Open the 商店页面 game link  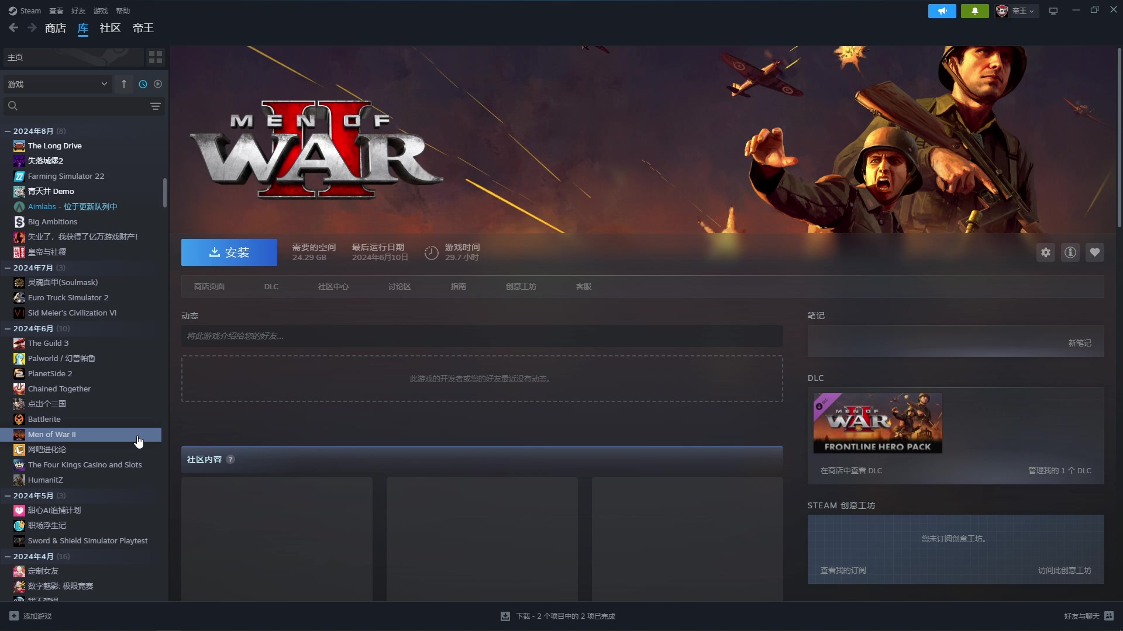pyautogui.click(x=209, y=286)
